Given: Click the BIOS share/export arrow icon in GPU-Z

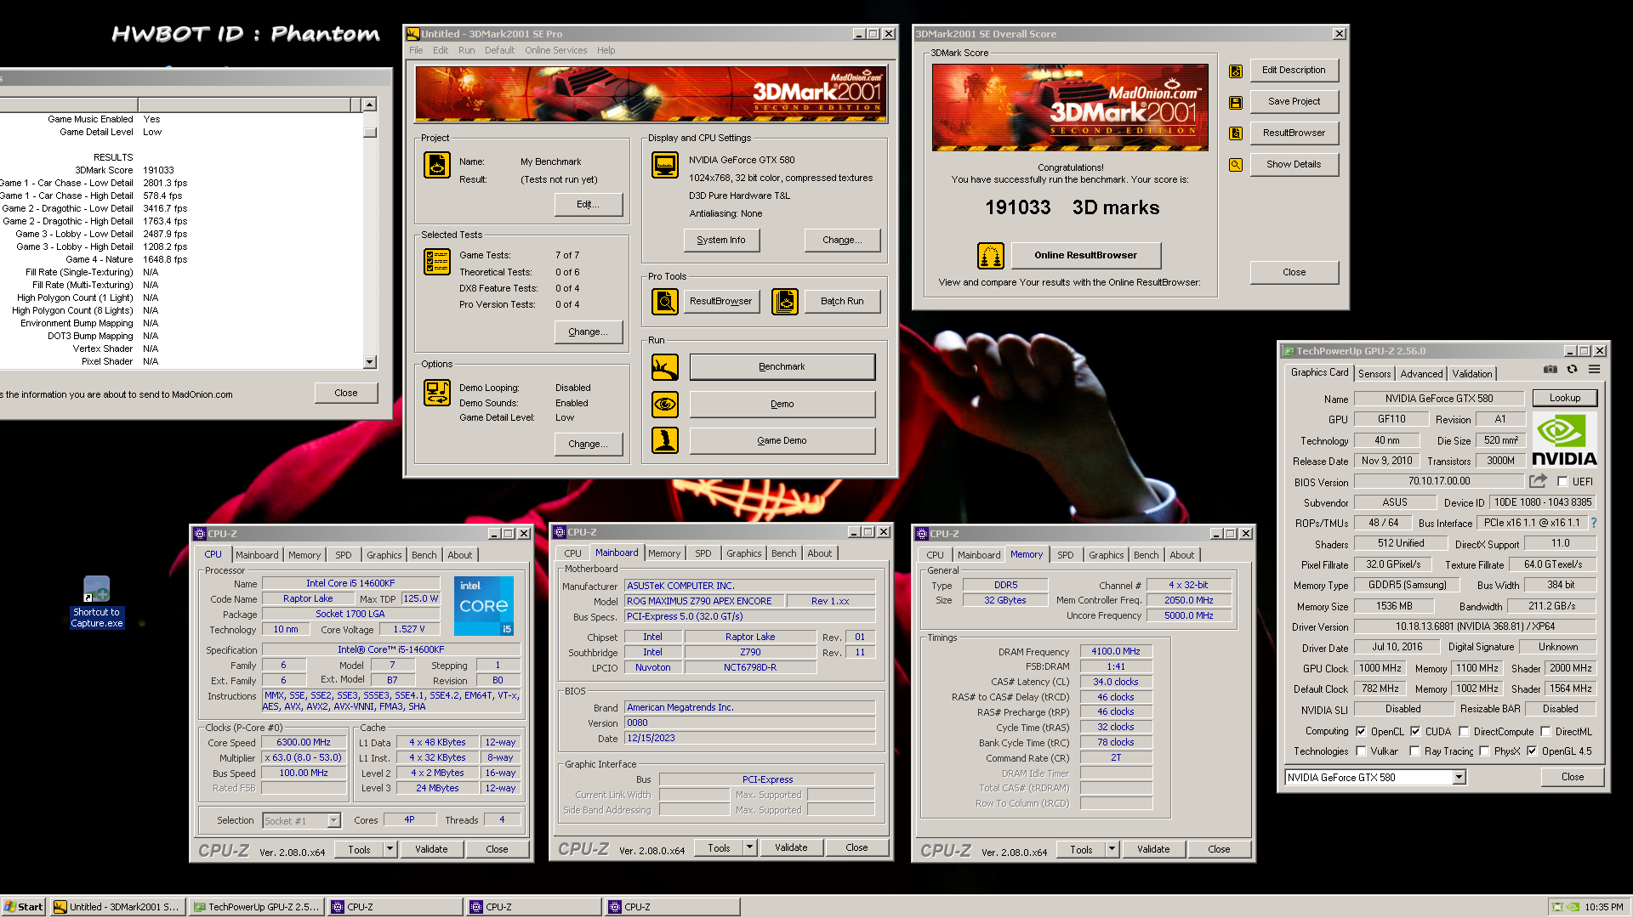Looking at the screenshot, I should [x=1538, y=481].
